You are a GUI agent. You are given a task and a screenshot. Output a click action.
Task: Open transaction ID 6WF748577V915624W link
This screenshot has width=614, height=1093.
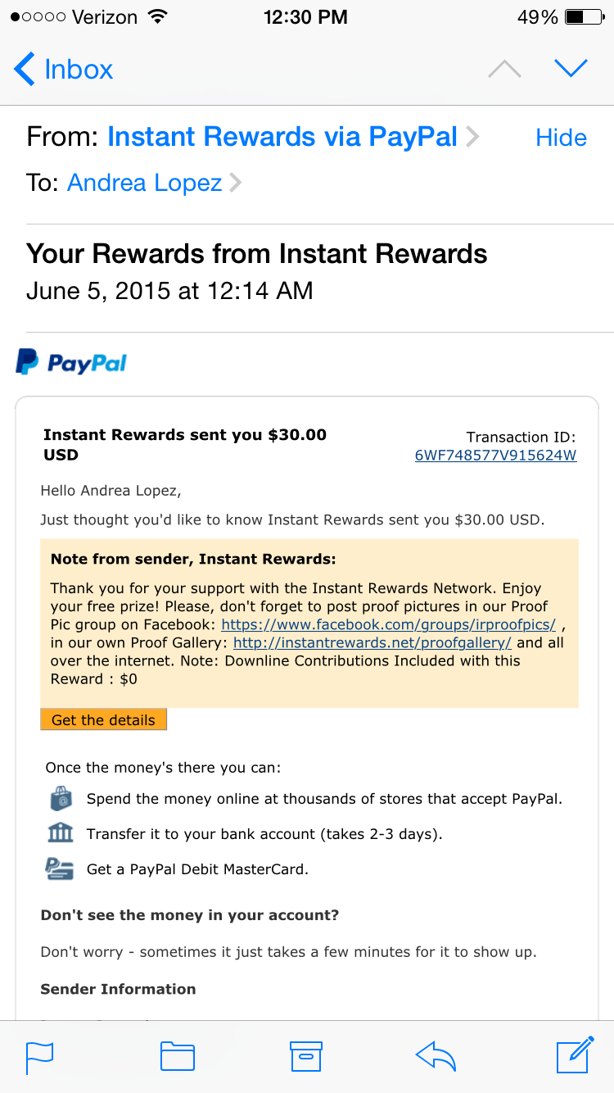click(496, 456)
